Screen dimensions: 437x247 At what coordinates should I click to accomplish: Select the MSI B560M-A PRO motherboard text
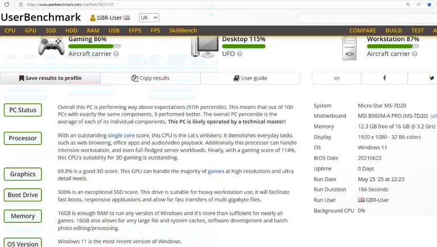393,116
